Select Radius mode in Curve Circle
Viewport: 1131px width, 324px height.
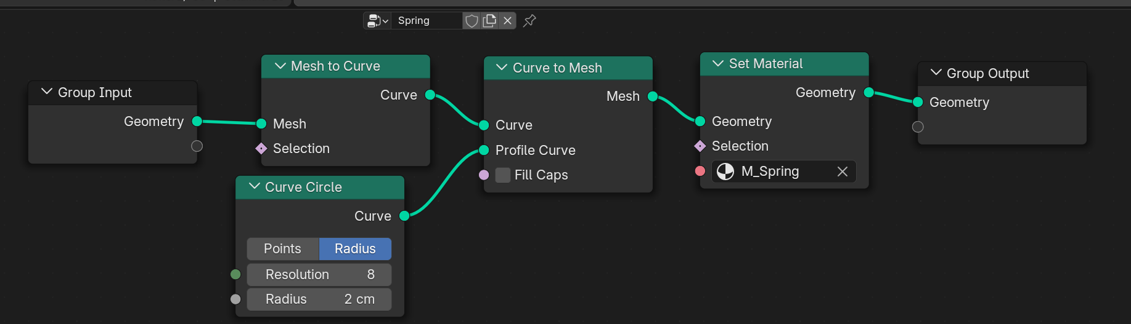[x=355, y=249]
